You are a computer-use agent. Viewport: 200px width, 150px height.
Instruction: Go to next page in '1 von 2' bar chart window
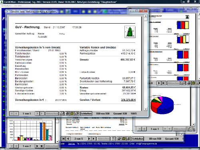[x=37, y=146]
